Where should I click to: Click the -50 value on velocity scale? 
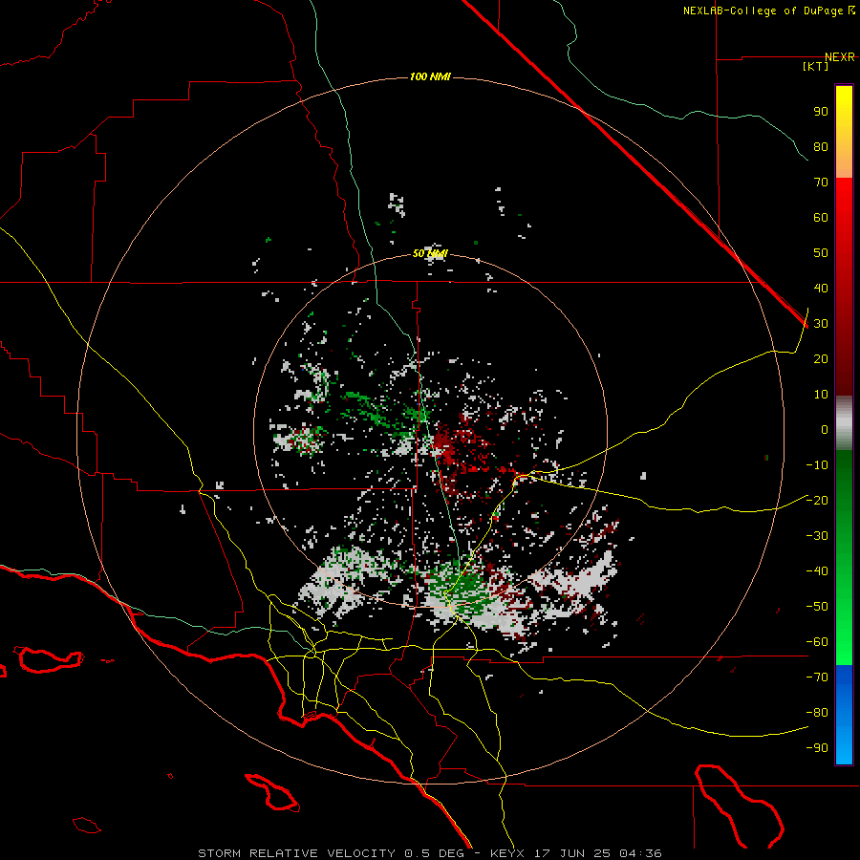coord(817,607)
